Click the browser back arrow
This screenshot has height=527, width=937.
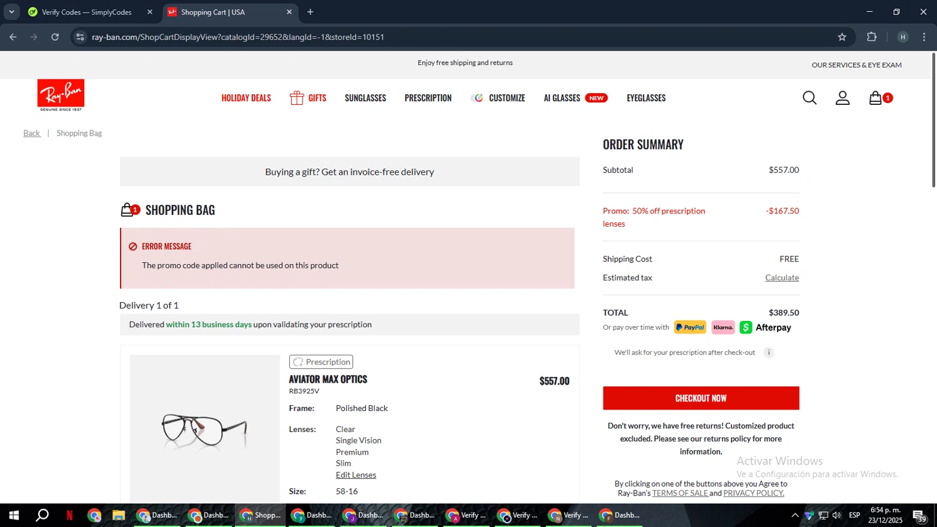(x=12, y=37)
